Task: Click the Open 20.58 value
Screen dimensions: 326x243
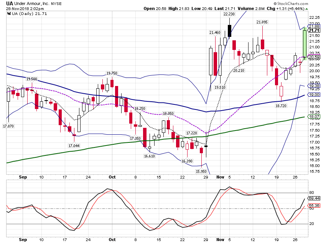Action: pyautogui.click(x=155, y=8)
